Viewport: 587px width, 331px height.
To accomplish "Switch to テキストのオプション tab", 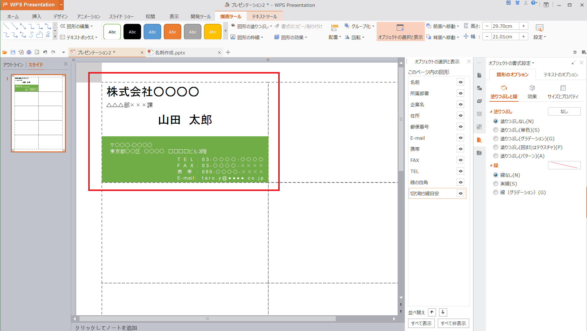I will (561, 74).
